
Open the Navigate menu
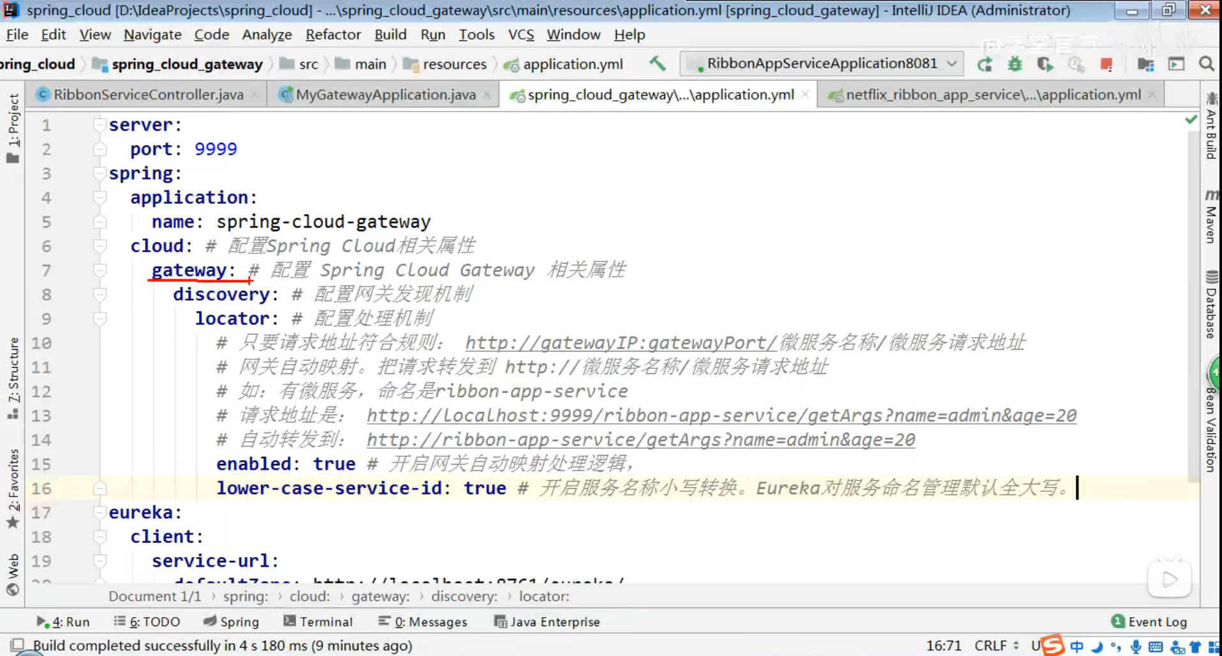(152, 34)
